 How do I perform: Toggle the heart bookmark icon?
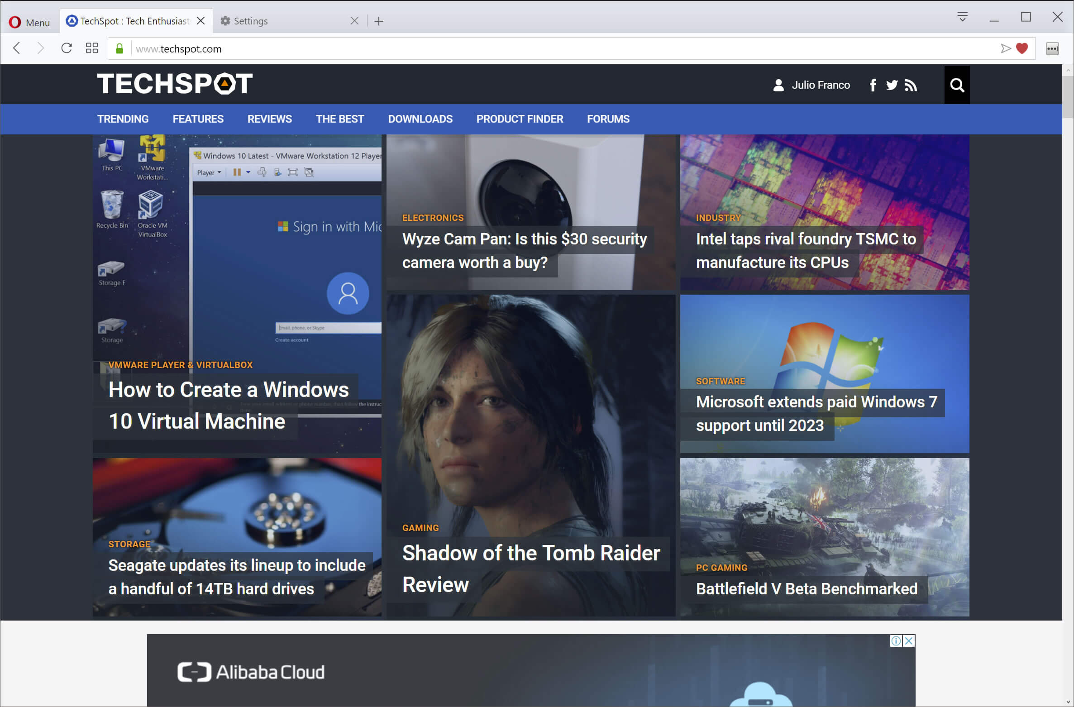(x=1022, y=48)
